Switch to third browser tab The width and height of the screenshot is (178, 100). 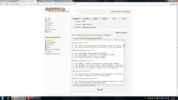click(46, 1)
